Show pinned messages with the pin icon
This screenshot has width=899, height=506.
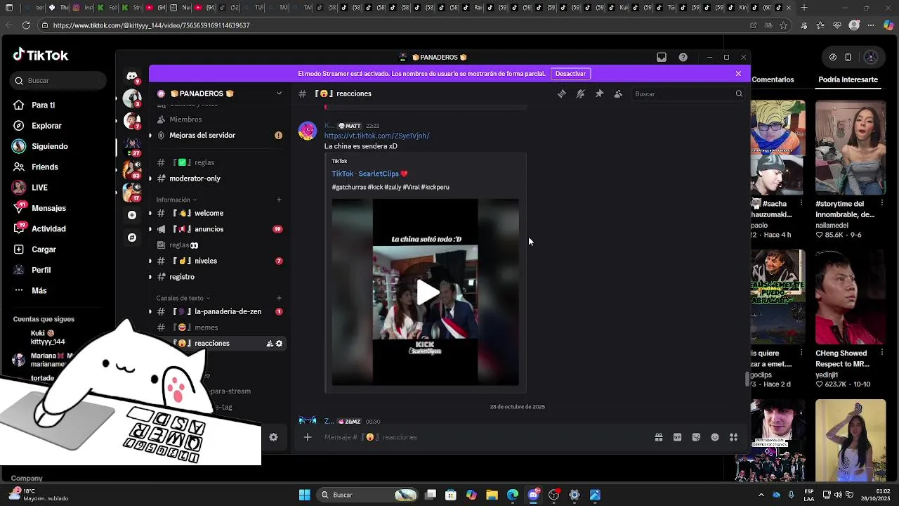599,93
